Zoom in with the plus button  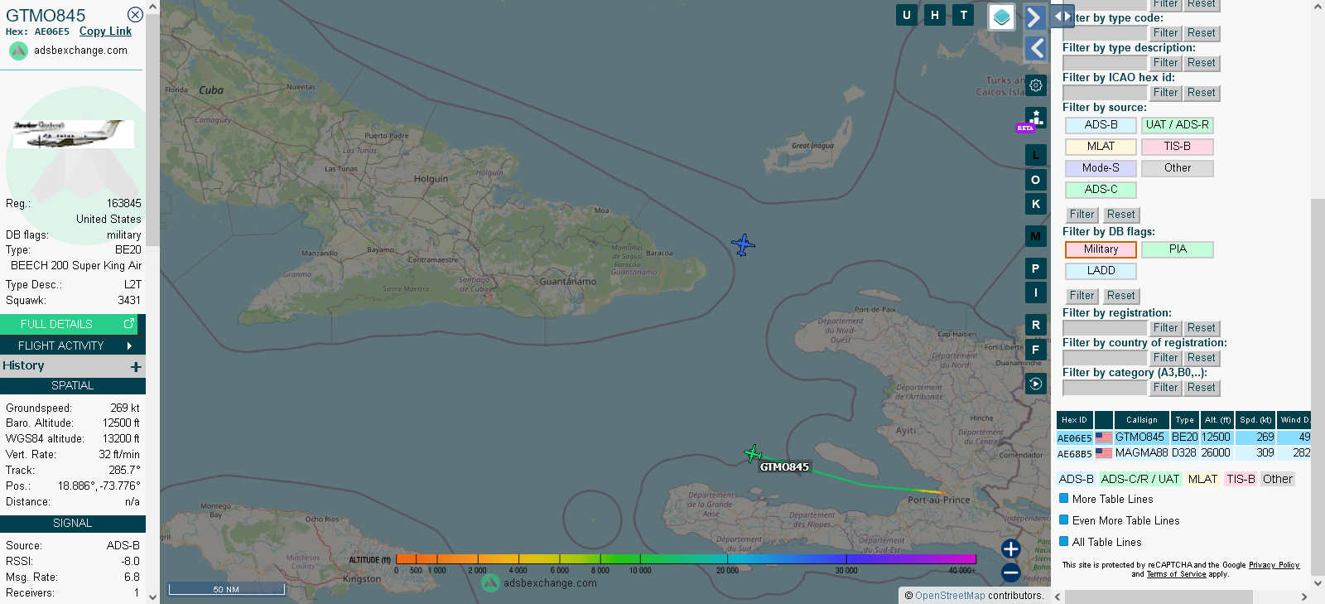1010,548
